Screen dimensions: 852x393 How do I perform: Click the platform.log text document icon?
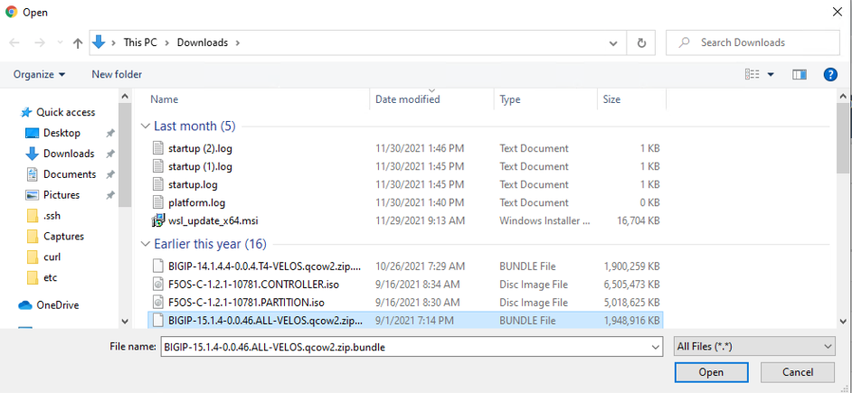point(157,202)
